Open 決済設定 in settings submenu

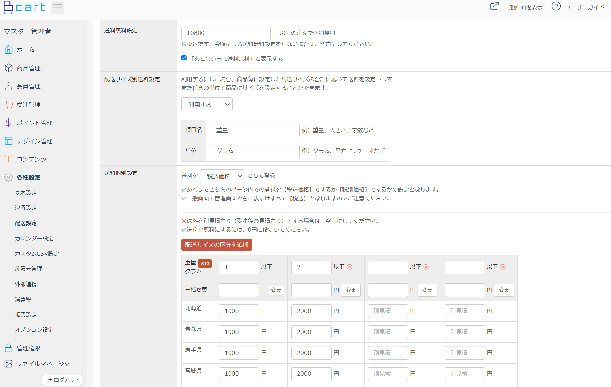26,208
